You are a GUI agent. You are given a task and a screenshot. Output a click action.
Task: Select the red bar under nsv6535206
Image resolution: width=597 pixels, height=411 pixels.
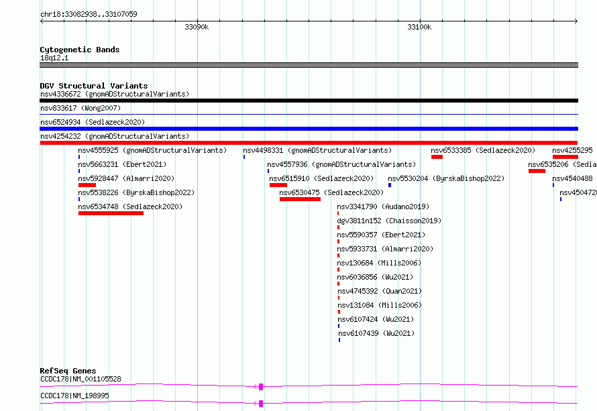coord(537,171)
